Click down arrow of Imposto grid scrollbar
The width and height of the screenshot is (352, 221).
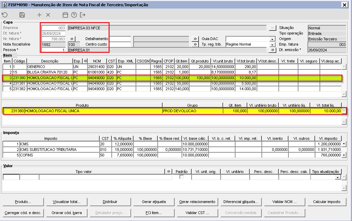344,155
